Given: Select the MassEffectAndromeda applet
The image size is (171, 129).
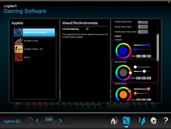Looking at the screenshot, I should [34, 32].
